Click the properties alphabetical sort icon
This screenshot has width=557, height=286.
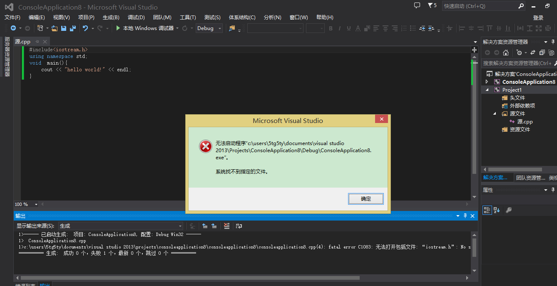(x=496, y=210)
